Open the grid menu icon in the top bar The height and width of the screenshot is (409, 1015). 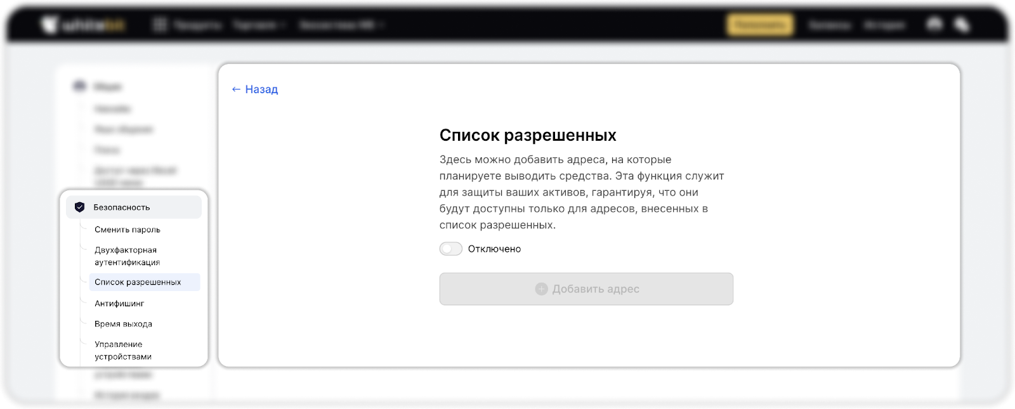pos(160,25)
